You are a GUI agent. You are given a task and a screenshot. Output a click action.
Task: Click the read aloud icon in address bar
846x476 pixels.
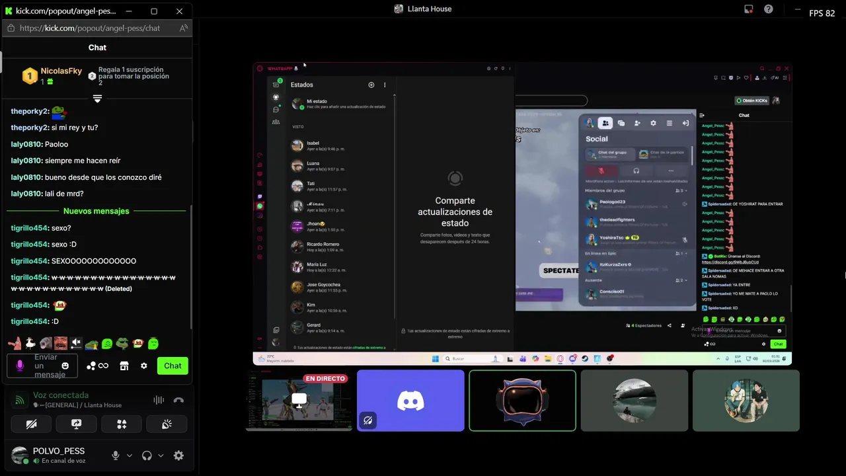[184, 28]
